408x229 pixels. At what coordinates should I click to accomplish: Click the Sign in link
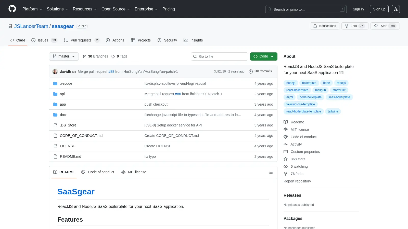tap(358, 9)
